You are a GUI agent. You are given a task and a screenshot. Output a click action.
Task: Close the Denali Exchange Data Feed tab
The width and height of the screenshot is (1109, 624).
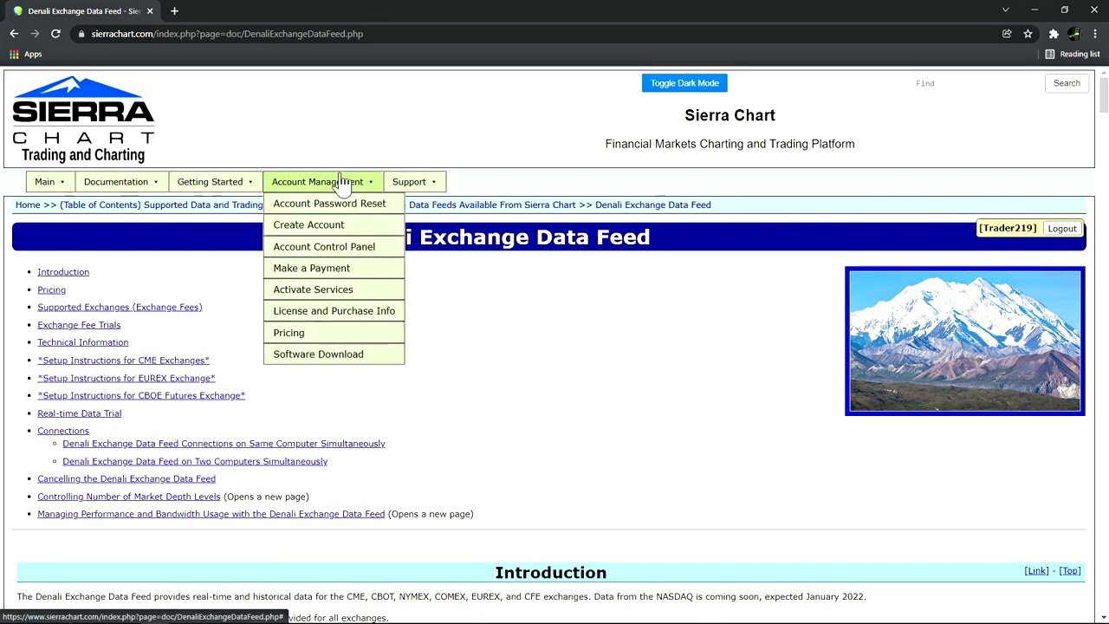point(150,11)
